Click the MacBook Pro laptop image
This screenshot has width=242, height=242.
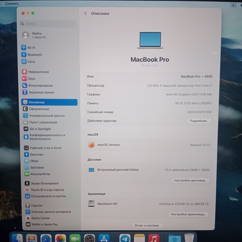pyautogui.click(x=150, y=40)
